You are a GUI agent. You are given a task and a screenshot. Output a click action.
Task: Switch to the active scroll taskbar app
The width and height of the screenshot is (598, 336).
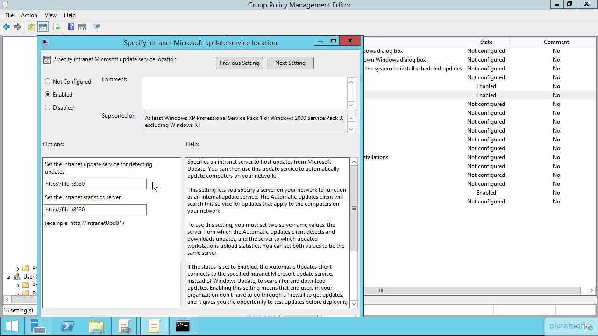(x=154, y=326)
